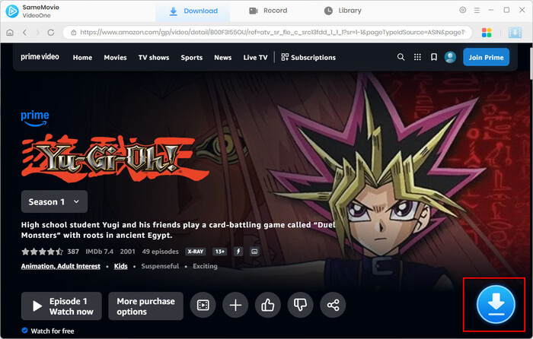533x339 pixels.
Task: Click the X-RAY badge
Action: [x=196, y=252]
